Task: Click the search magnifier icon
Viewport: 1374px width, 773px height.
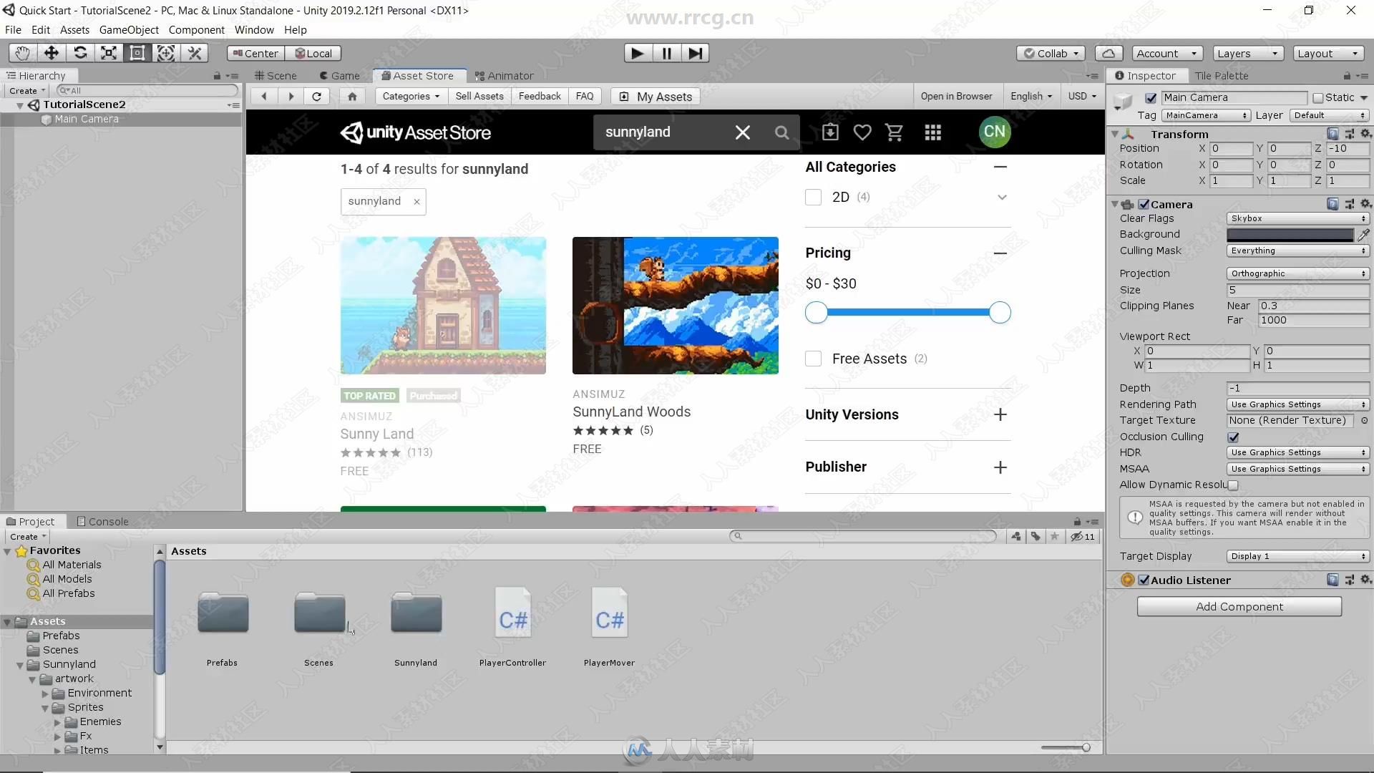Action: (781, 132)
